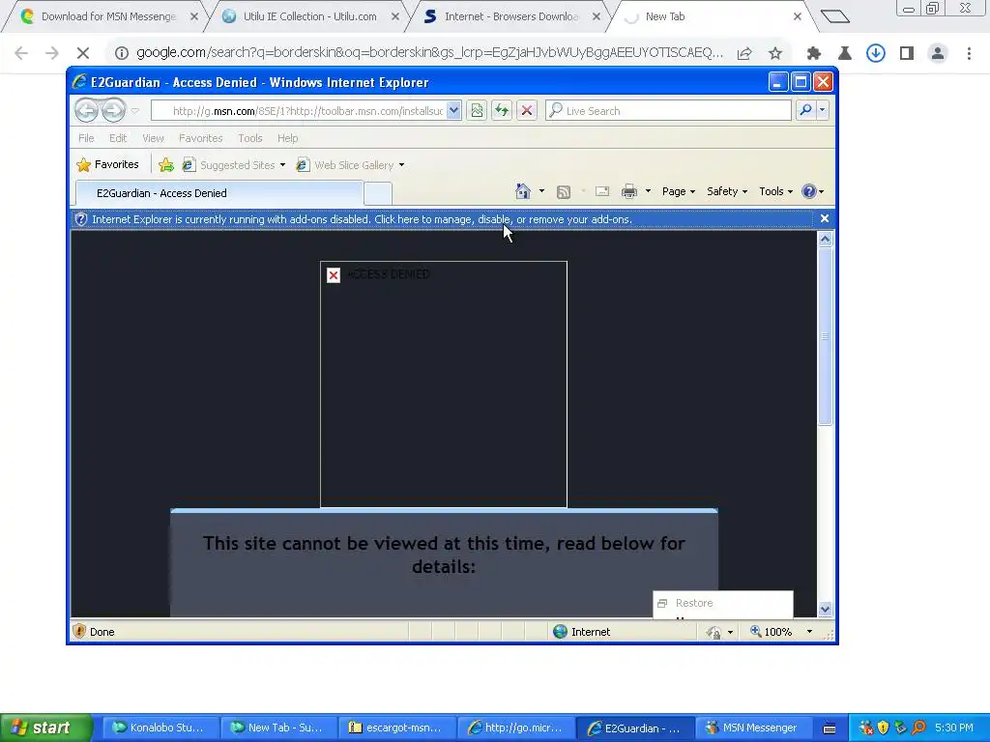This screenshot has width=990, height=742.
Task: Open the IE address bar dropdown
Action: coord(453,110)
